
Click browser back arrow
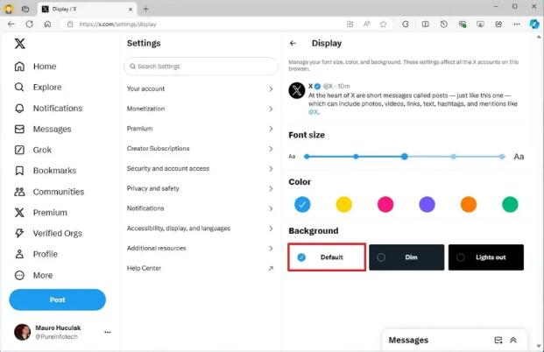pos(11,24)
